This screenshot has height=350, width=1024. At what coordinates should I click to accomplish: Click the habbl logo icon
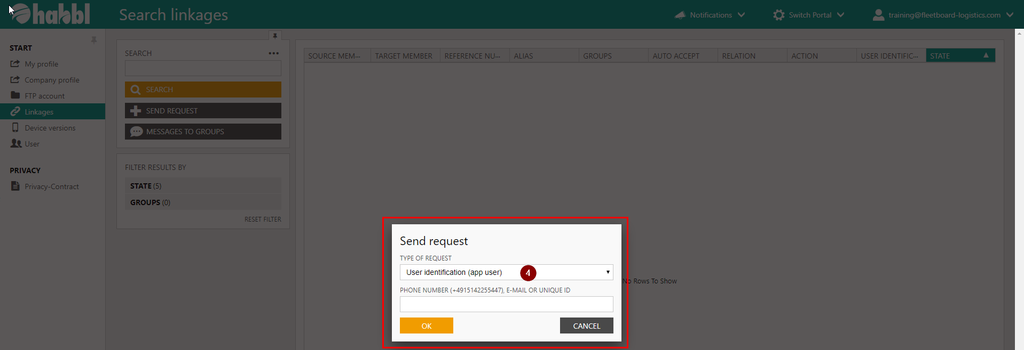21,14
